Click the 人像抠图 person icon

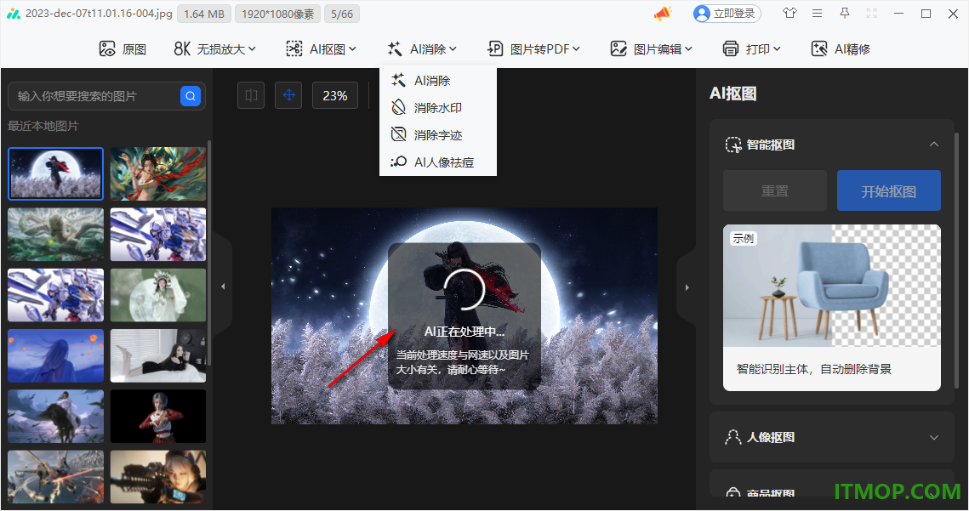733,438
